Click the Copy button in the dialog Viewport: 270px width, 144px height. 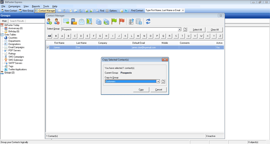coord(141,90)
